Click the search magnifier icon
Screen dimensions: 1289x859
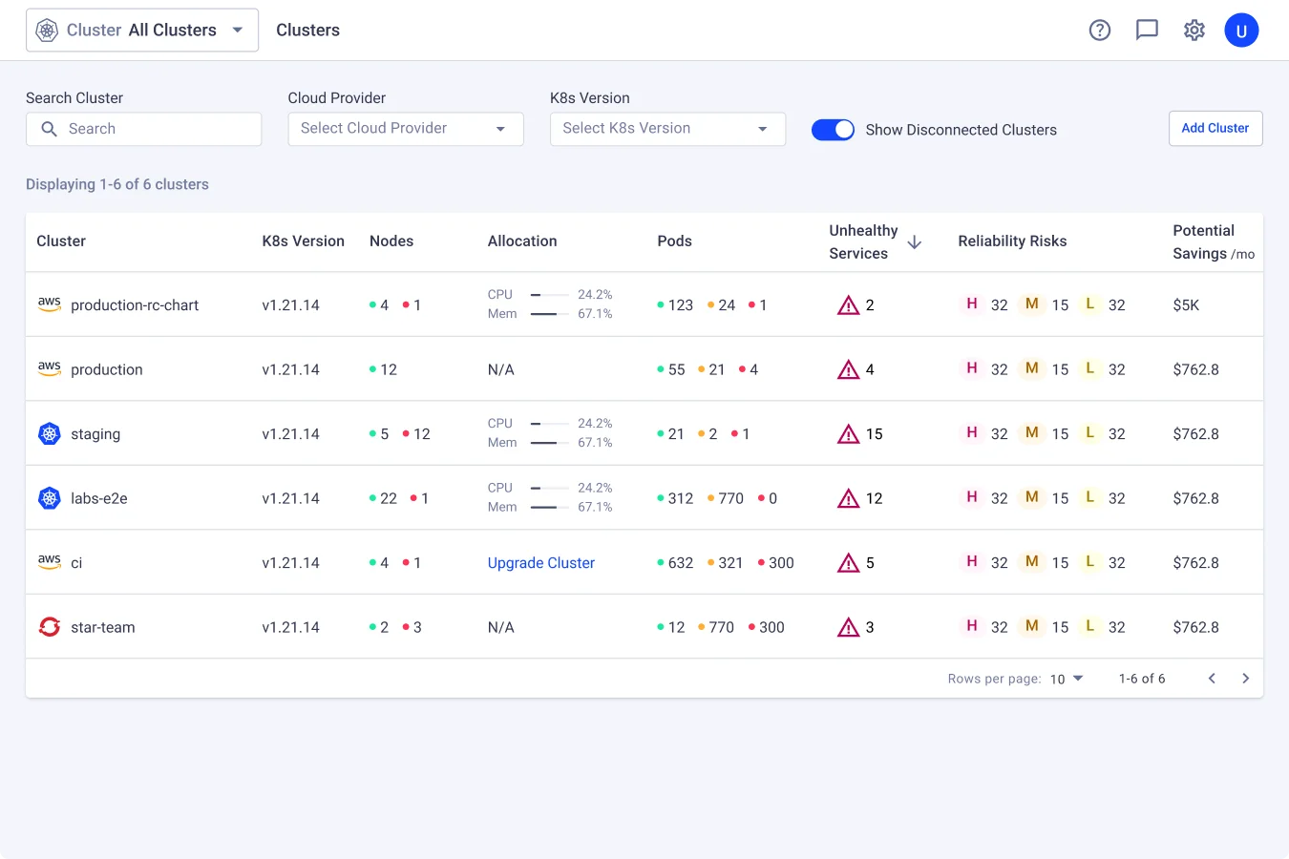[49, 129]
